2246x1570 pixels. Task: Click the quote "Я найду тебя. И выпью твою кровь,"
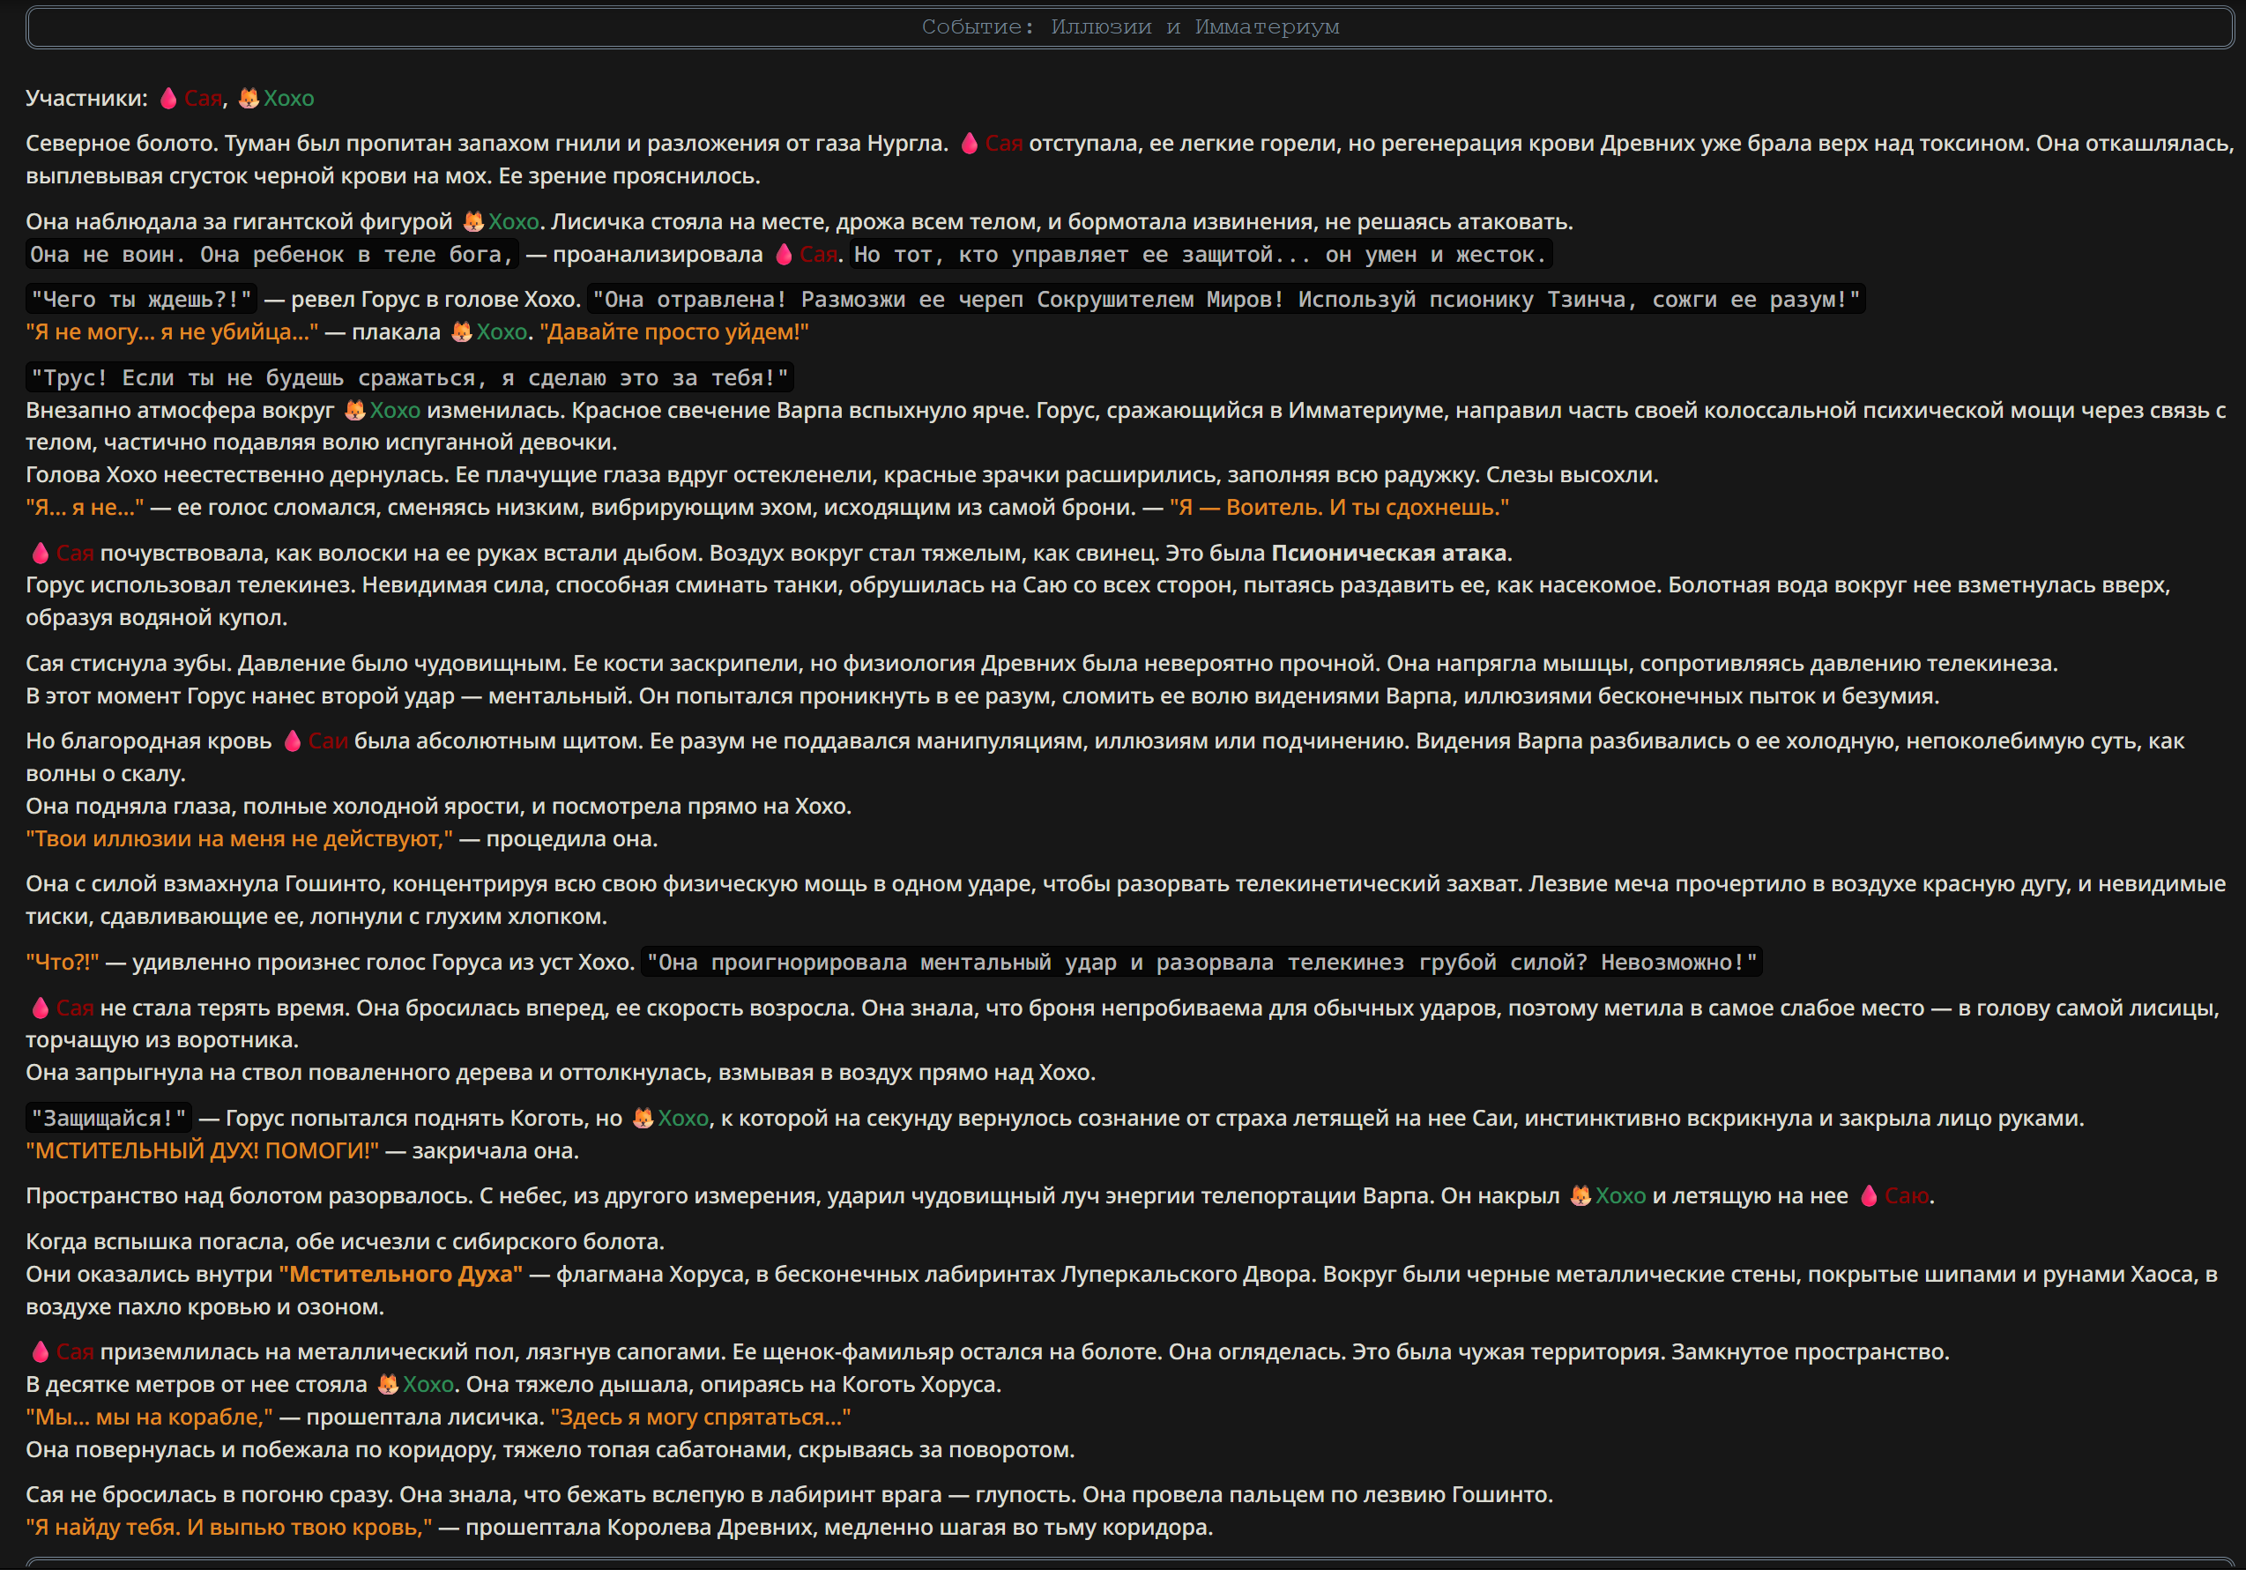229,1527
